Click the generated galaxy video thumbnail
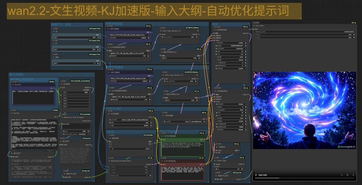 304,110
